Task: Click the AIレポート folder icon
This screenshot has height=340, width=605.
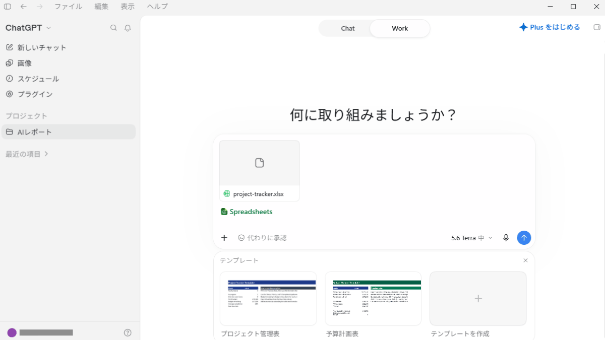Action: (x=9, y=132)
